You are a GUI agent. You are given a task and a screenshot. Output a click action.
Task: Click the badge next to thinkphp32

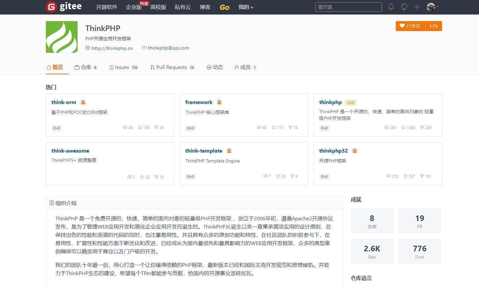[x=355, y=151]
